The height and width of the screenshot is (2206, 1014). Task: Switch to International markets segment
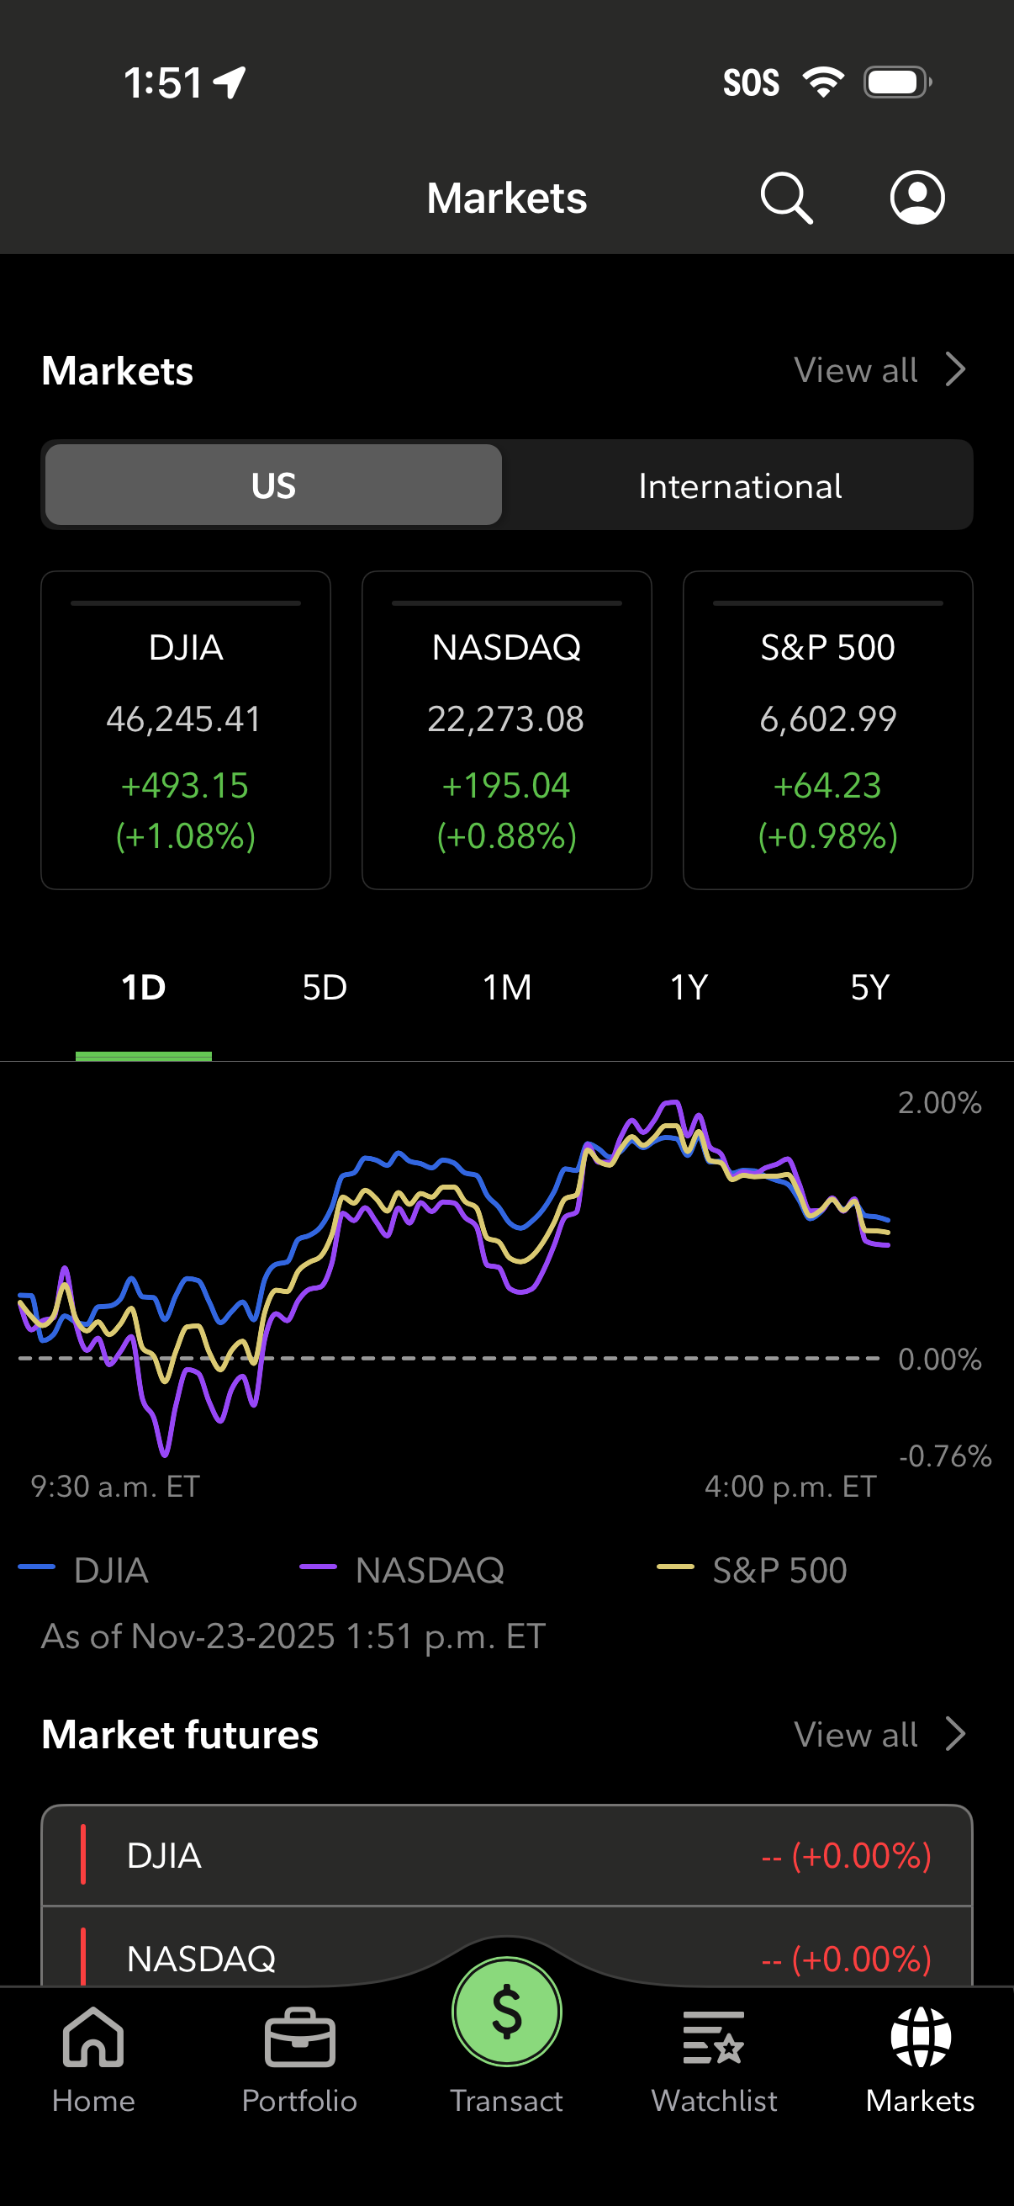click(x=739, y=485)
